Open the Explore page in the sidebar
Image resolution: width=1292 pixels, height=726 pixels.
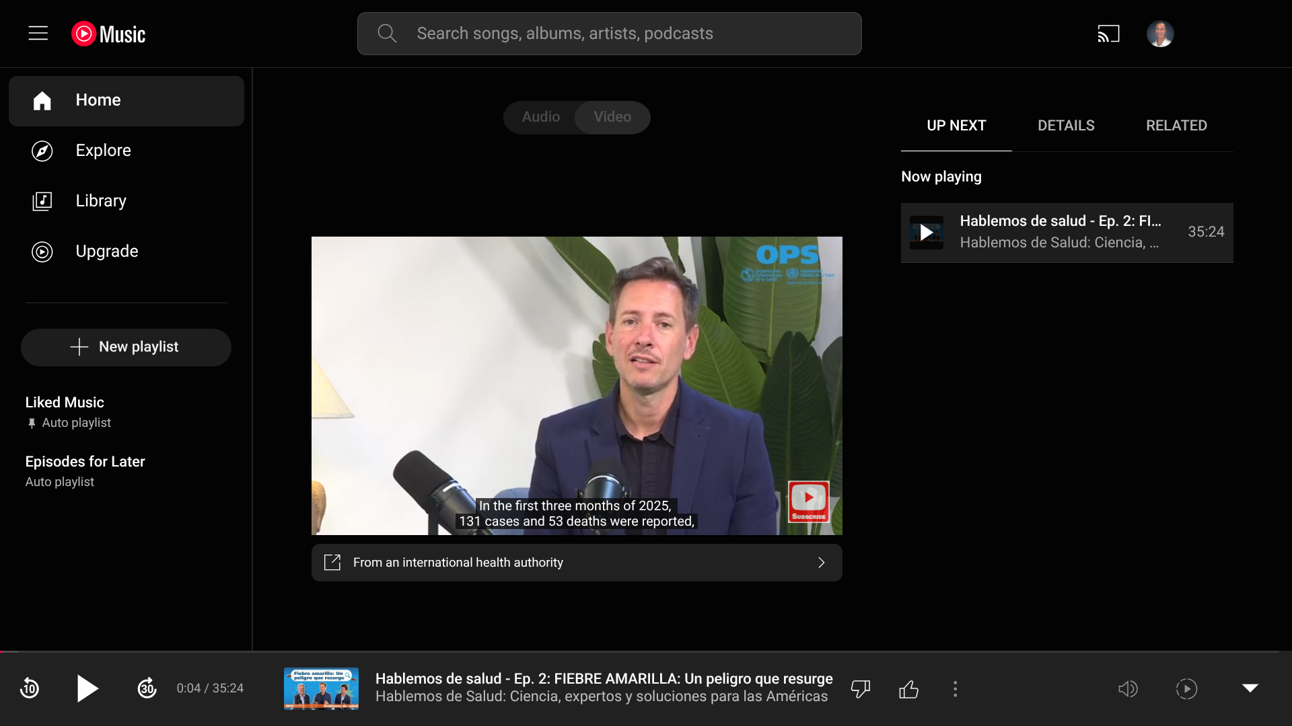coord(103,151)
